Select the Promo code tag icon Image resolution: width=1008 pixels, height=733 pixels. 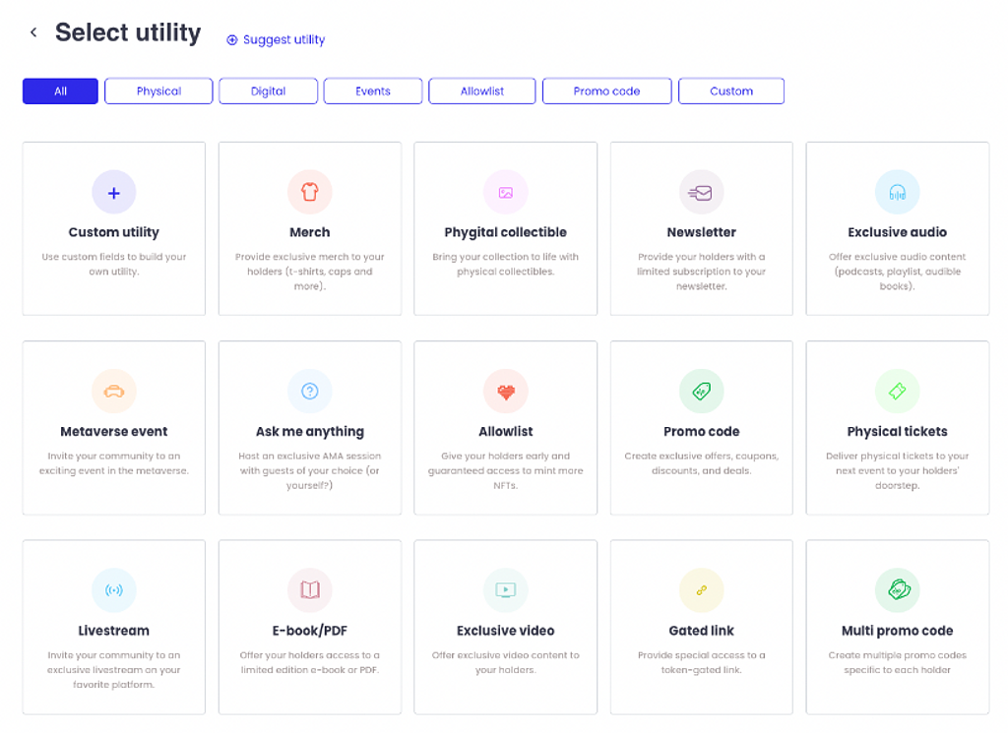click(x=701, y=392)
